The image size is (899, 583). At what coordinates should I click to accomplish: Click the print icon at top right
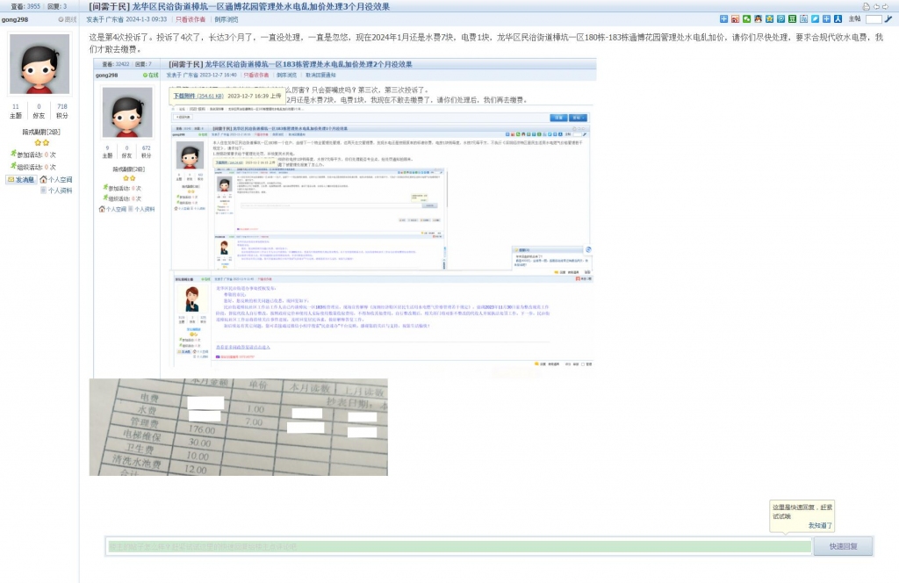(x=866, y=6)
